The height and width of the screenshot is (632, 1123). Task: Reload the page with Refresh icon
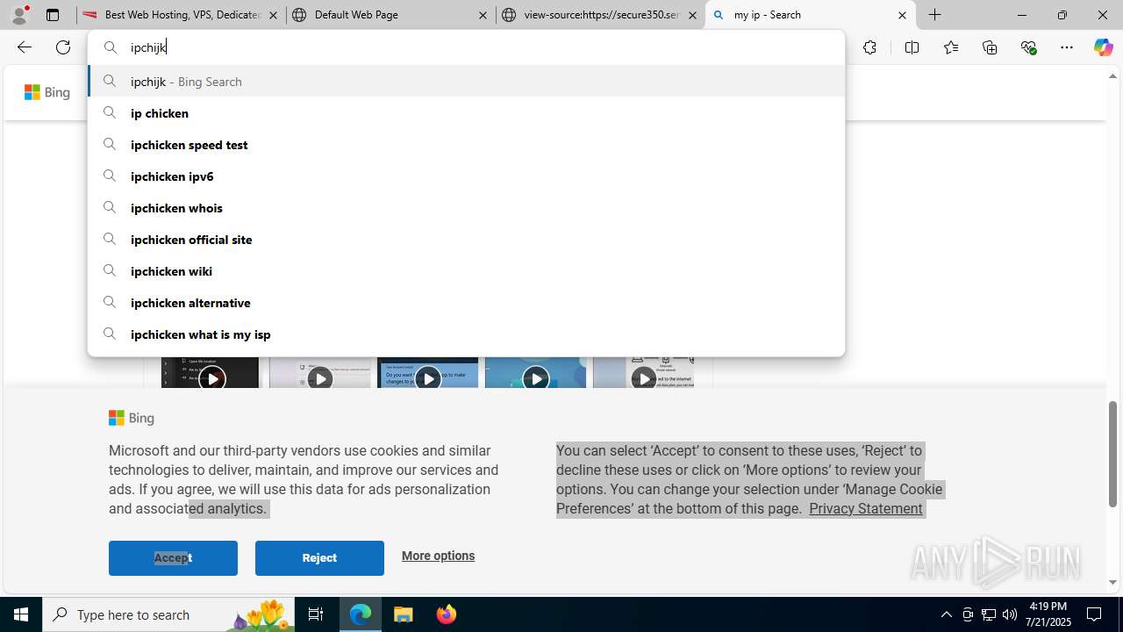(x=63, y=47)
